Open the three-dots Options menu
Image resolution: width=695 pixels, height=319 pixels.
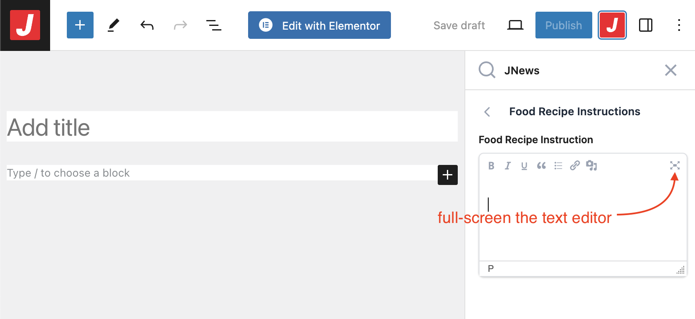(679, 25)
